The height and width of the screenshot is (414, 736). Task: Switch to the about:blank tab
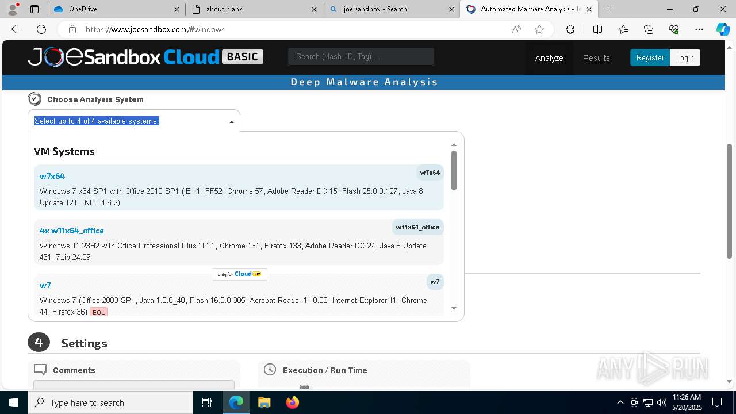(253, 9)
